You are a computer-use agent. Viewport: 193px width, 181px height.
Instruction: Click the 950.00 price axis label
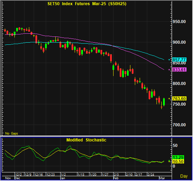pyautogui.click(x=179, y=22)
